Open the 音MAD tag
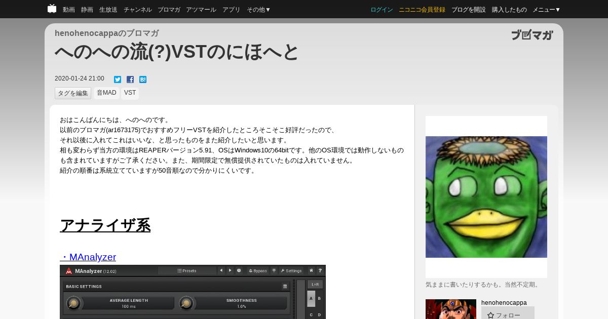Screen dimensions: 608x319 coord(106,93)
